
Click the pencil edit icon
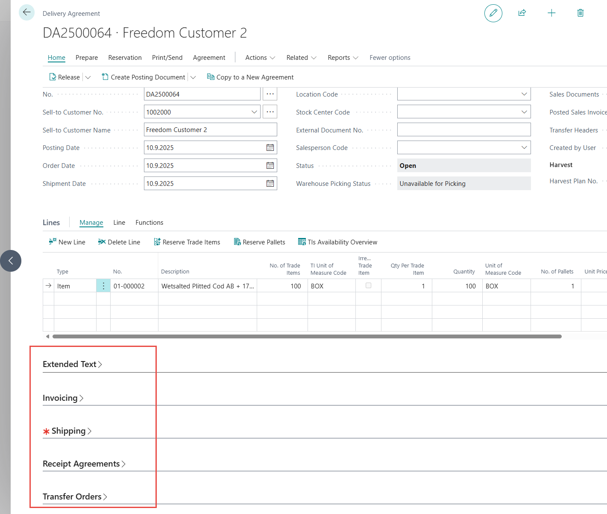pos(493,13)
